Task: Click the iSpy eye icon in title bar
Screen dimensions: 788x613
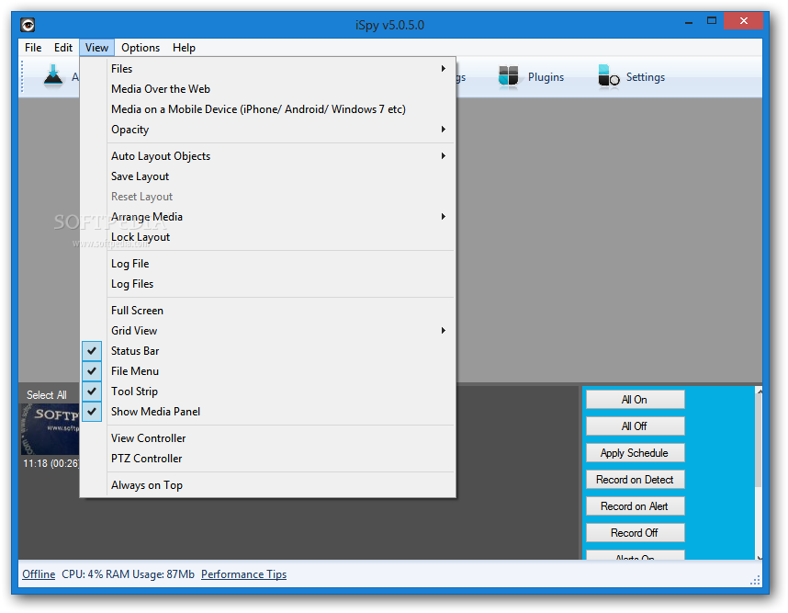Action: [28, 25]
